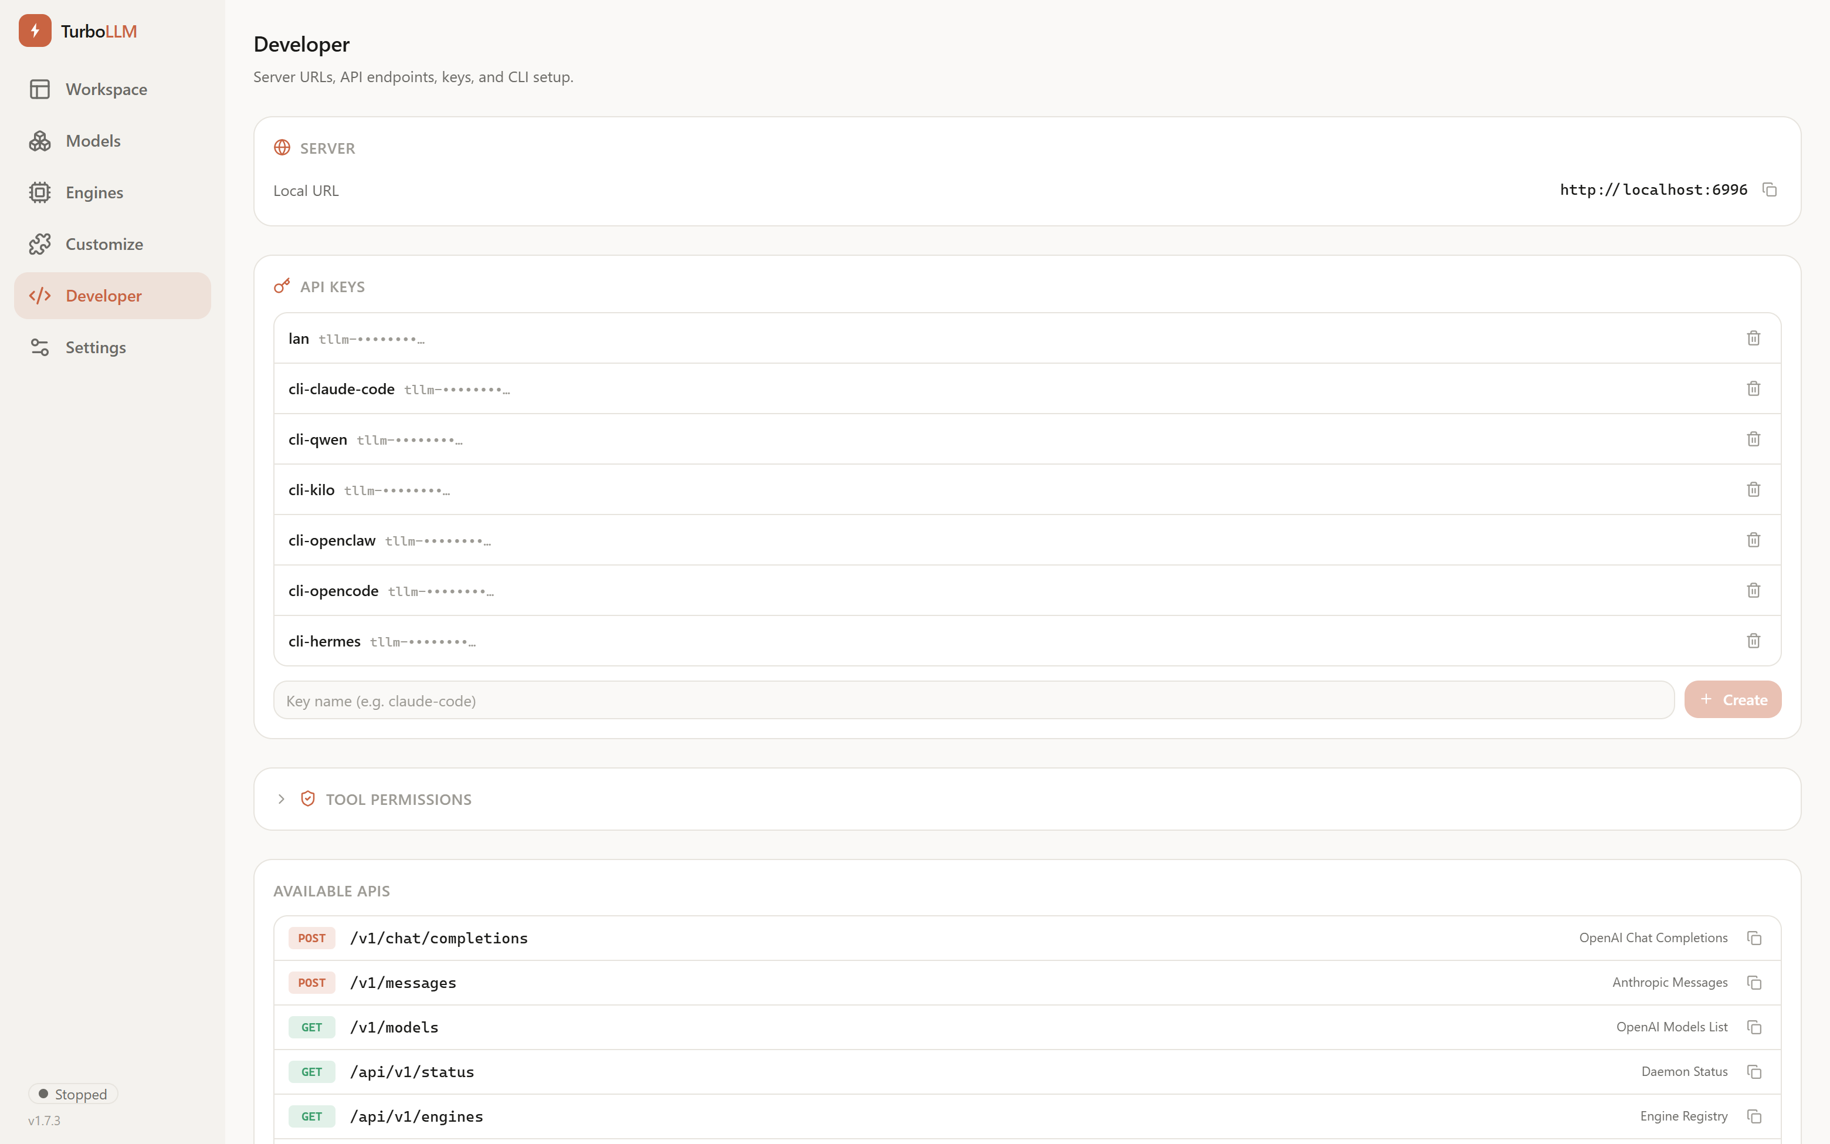1830x1144 pixels.
Task: Delete the cli-qwen API key
Action: (x=1754, y=439)
